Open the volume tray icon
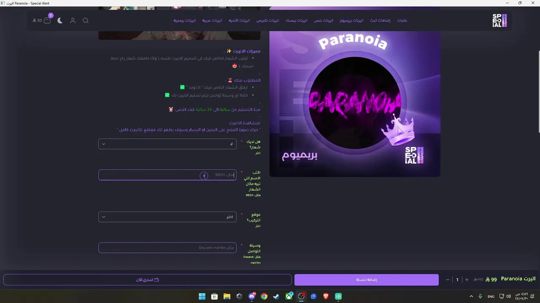Screen dimensions: 540x303 (x=508, y=296)
